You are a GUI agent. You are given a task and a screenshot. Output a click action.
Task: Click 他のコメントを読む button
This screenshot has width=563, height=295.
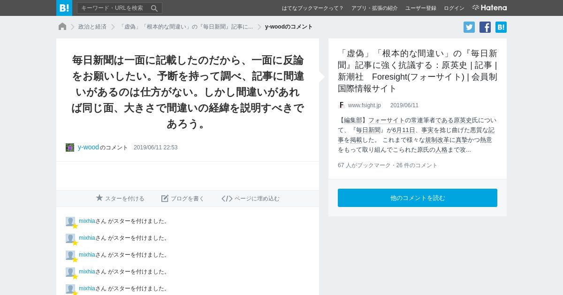[418, 198]
